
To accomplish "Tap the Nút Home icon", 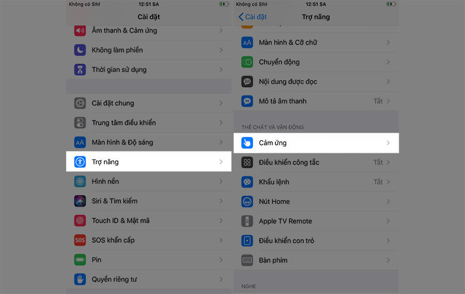I will [x=247, y=201].
